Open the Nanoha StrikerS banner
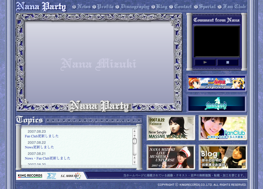263x189 pixels. point(217,83)
